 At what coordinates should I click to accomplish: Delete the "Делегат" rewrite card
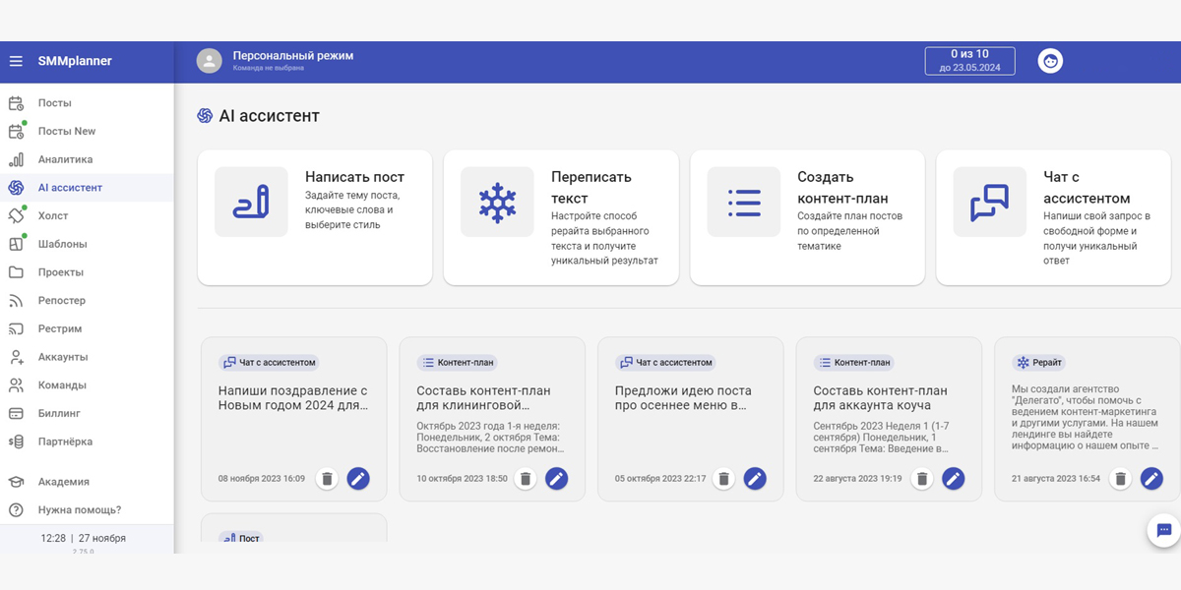tap(1120, 479)
